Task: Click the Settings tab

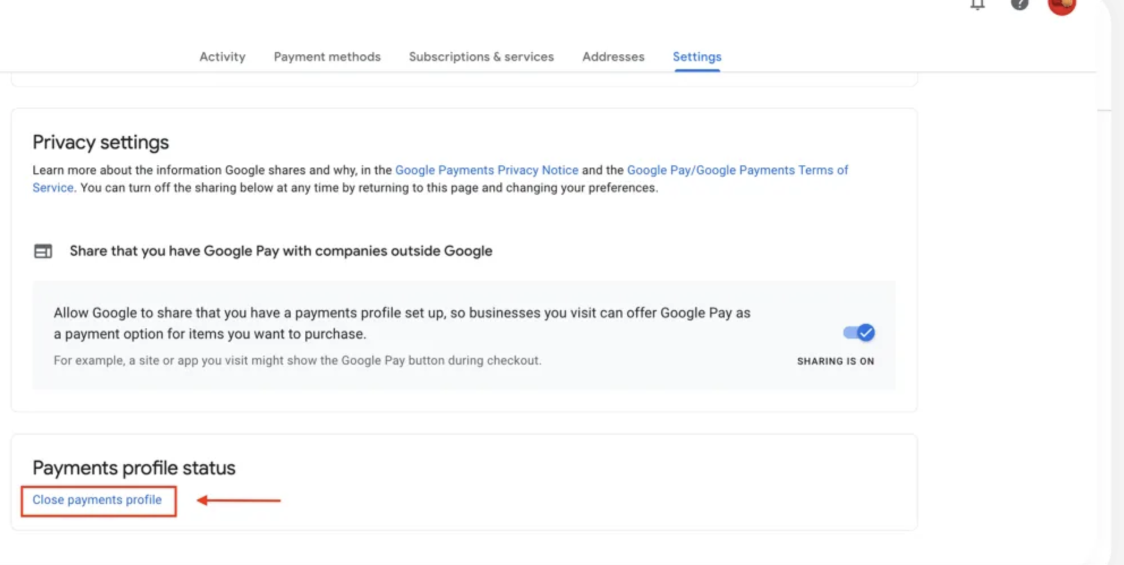Action: (697, 57)
